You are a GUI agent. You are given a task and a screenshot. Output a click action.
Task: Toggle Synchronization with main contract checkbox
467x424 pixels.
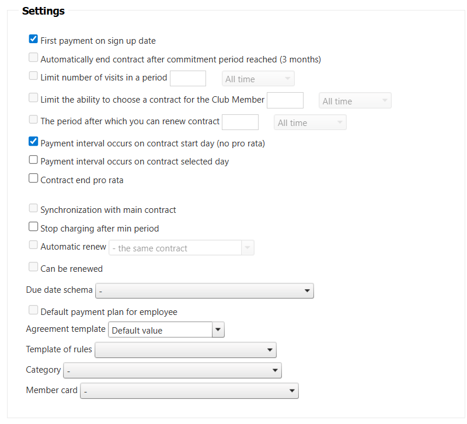click(33, 208)
